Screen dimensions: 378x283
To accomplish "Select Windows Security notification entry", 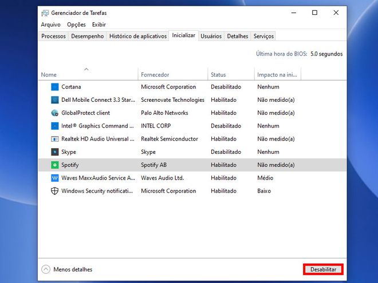I will point(97,191).
